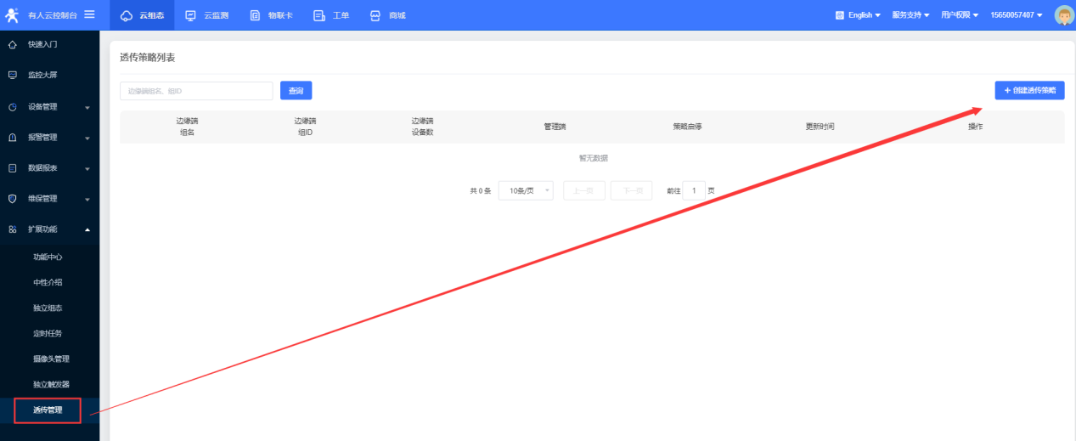Expand the 设备管理 sidebar menu
Image resolution: width=1076 pixels, height=441 pixels.
point(49,107)
